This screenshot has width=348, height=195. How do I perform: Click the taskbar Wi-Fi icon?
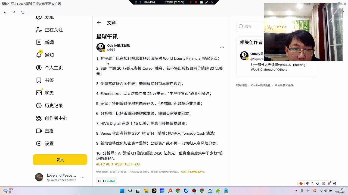click(x=321, y=191)
